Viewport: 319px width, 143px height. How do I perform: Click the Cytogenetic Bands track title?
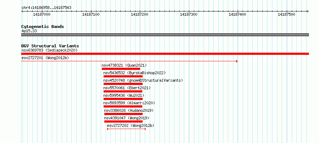coord(43,27)
